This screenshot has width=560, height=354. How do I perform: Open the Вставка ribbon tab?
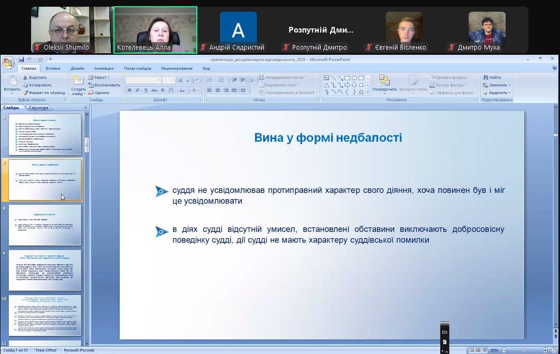pyautogui.click(x=53, y=68)
